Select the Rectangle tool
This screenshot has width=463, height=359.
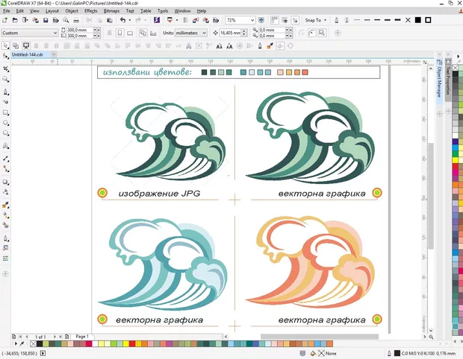[x=5, y=112]
